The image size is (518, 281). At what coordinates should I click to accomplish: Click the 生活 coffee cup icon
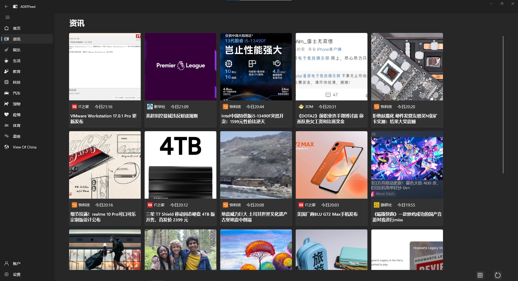tap(6, 60)
